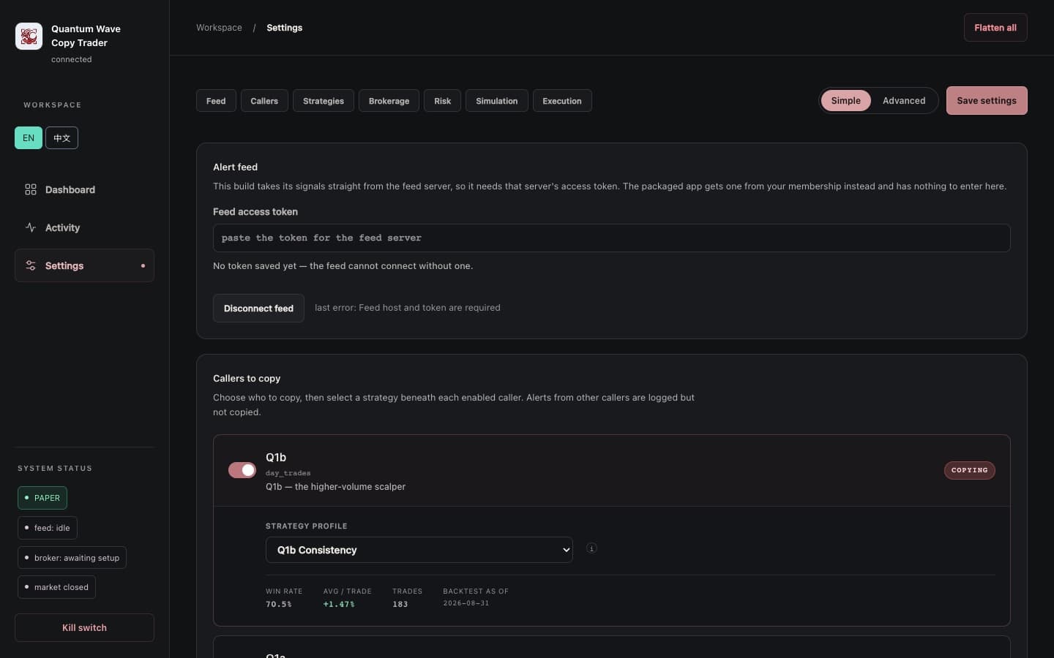Click the Quantum Wave app logo icon
1054x658 pixels.
(29, 36)
